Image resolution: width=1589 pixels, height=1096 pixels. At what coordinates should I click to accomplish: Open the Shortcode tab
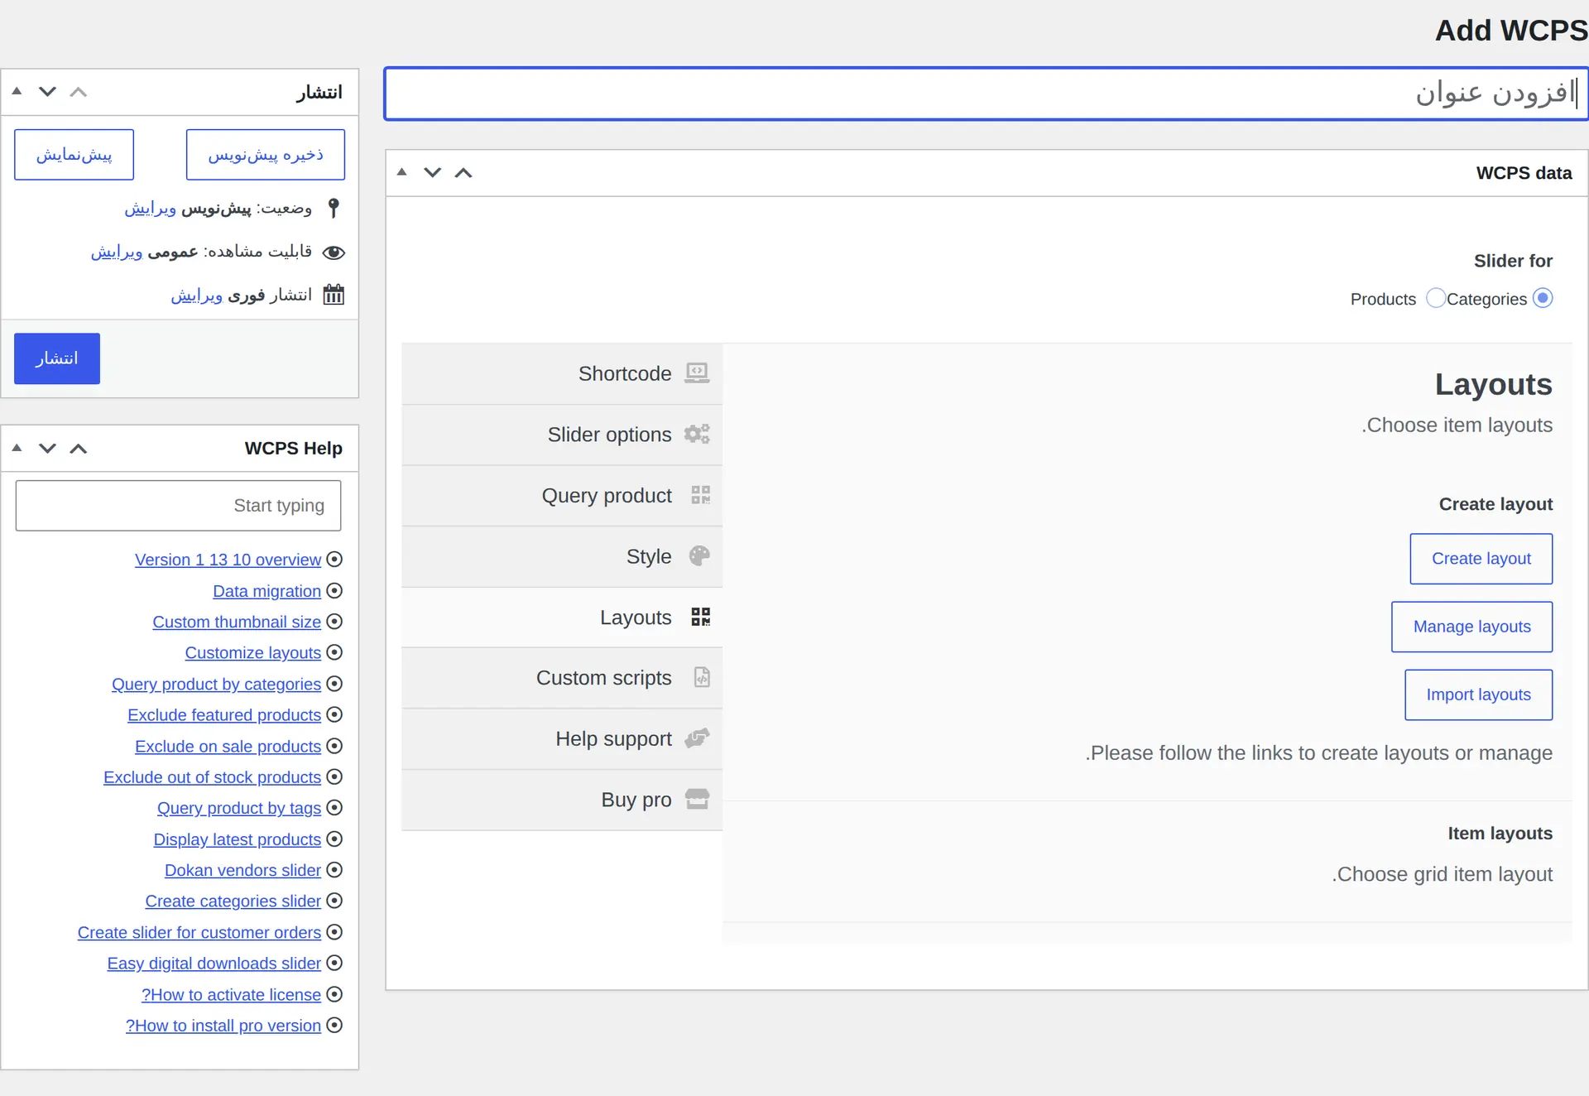pyautogui.click(x=562, y=374)
